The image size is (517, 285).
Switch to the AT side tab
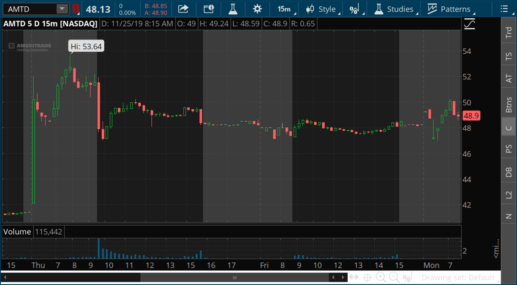point(509,78)
